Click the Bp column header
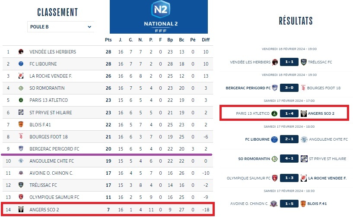The height and width of the screenshot is (217, 353). click(x=170, y=40)
